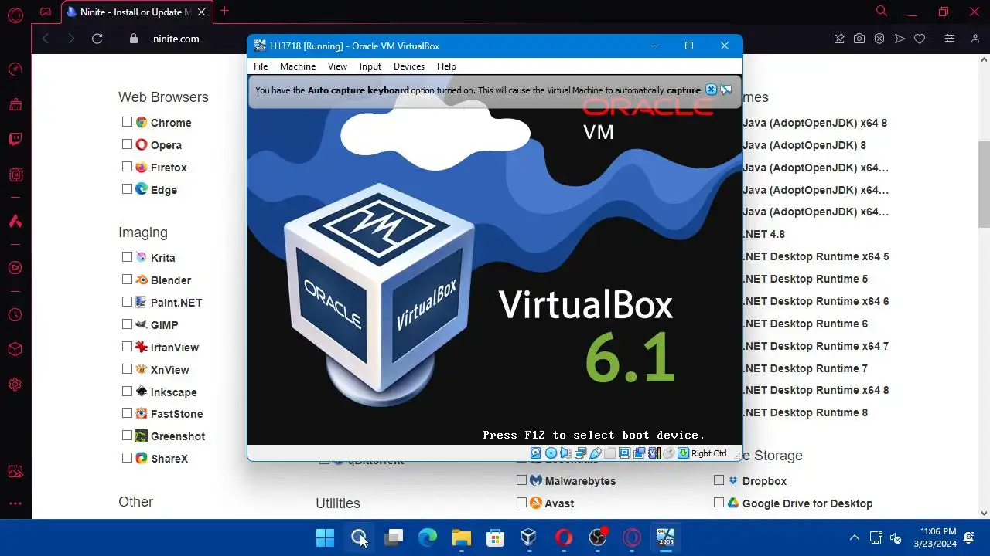
Task: Reload the Ninite page
Action: click(x=97, y=39)
